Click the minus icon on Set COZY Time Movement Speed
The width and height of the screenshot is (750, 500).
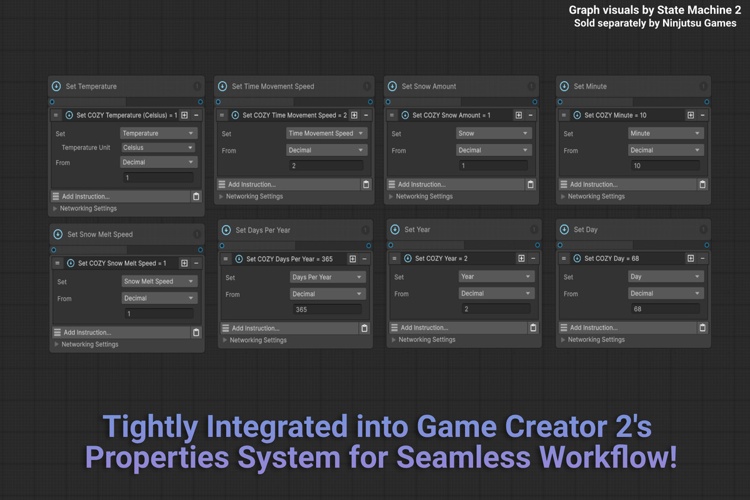tap(366, 115)
